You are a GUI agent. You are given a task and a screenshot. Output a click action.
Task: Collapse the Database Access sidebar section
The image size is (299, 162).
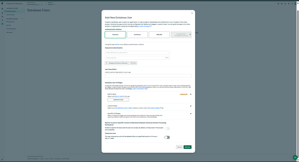pos(22,8)
